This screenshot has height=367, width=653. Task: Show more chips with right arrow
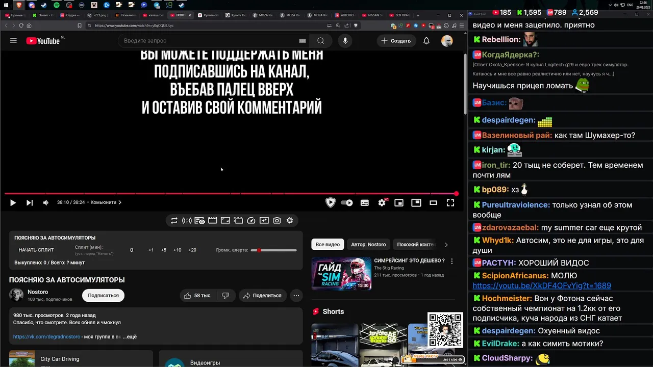tap(446, 245)
